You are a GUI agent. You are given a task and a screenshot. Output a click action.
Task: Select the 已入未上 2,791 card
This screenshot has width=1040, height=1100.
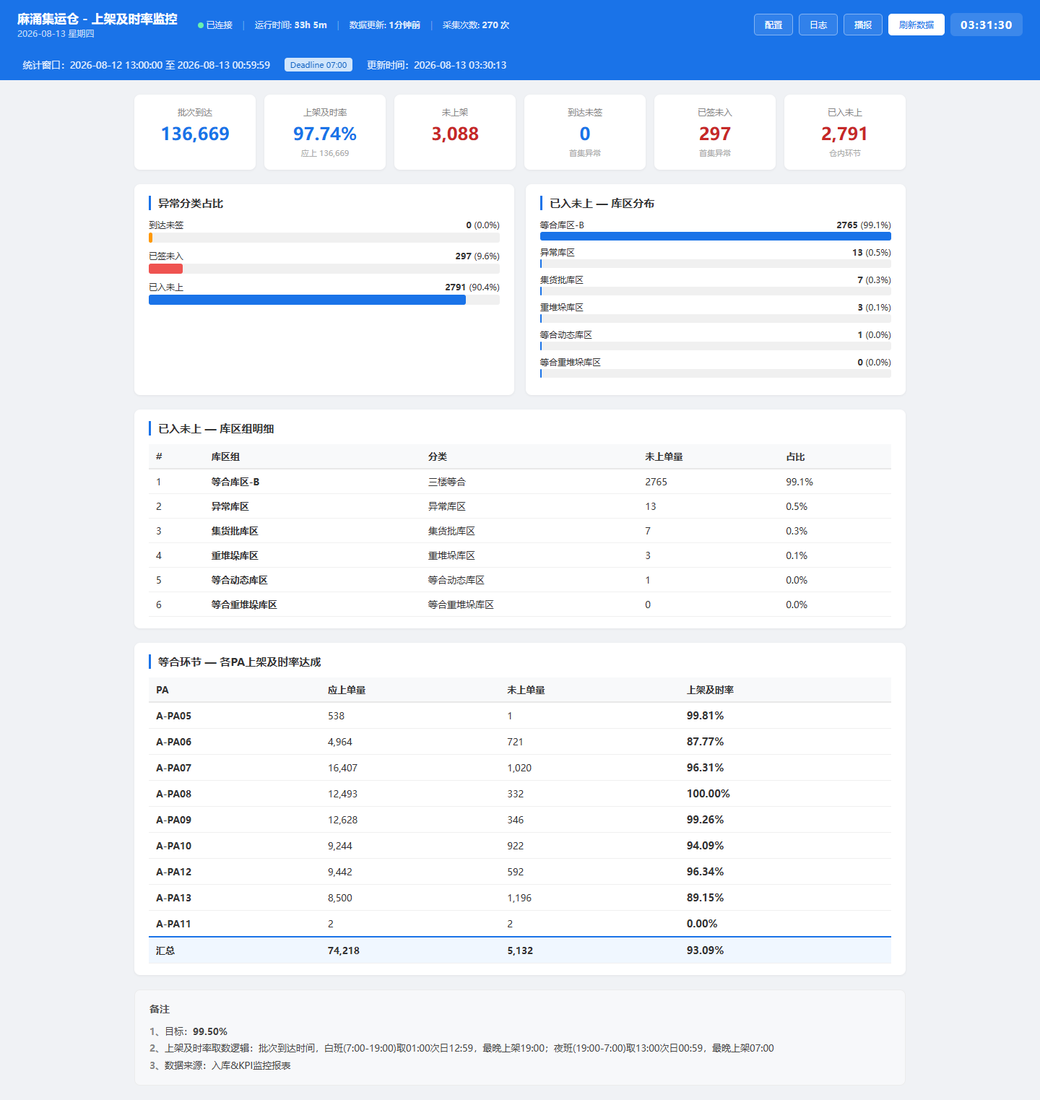coord(845,132)
